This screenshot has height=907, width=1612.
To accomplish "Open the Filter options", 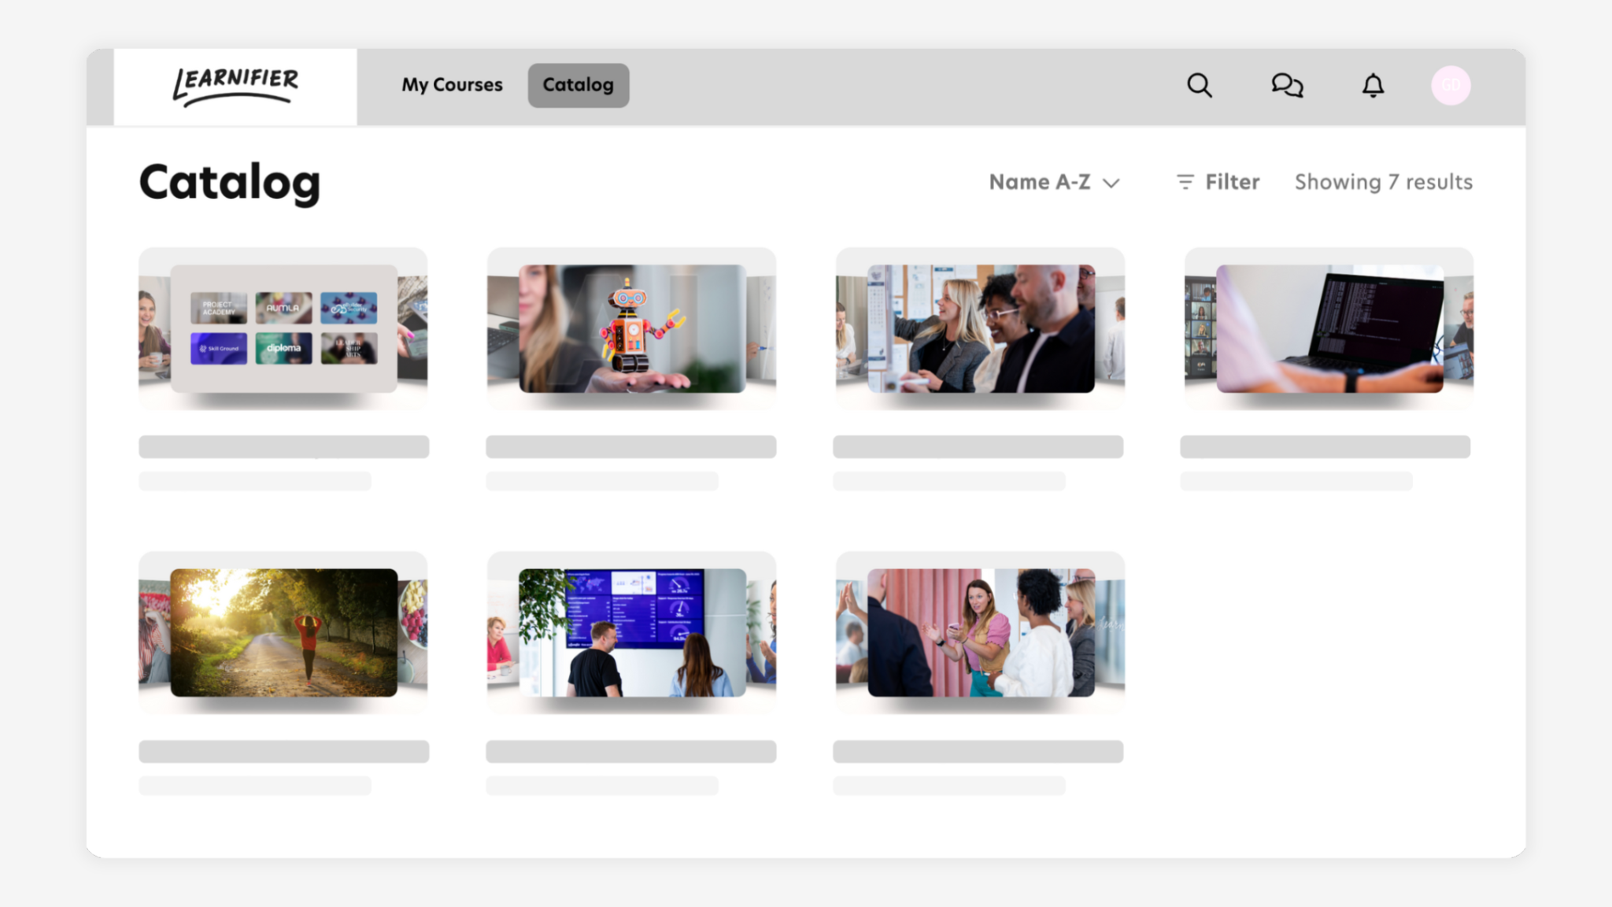I will tap(1232, 182).
